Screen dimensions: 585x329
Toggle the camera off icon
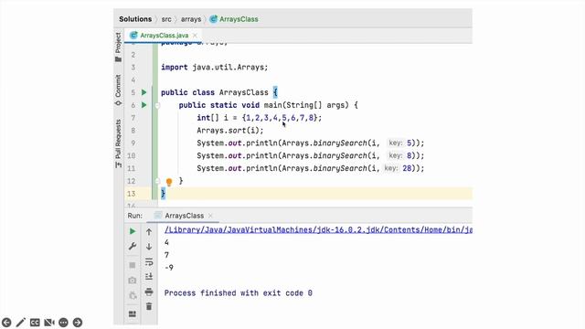click(48, 323)
